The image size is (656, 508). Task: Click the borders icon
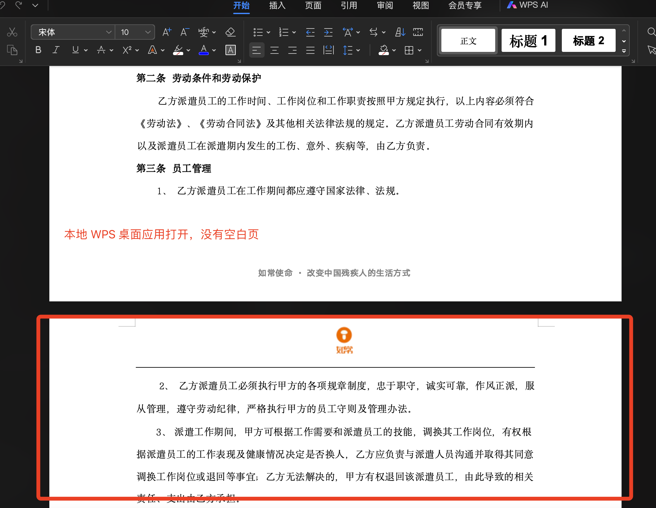409,50
